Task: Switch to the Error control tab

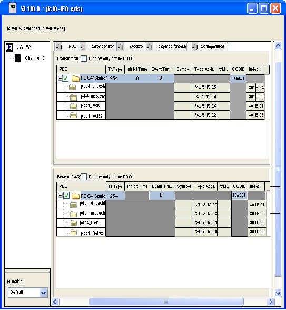Action: pyautogui.click(x=102, y=46)
